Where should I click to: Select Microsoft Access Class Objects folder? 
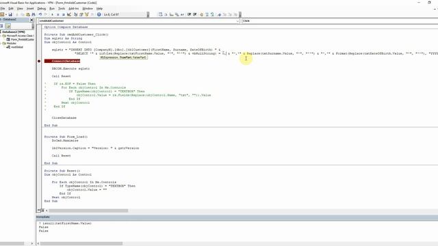[20, 36]
